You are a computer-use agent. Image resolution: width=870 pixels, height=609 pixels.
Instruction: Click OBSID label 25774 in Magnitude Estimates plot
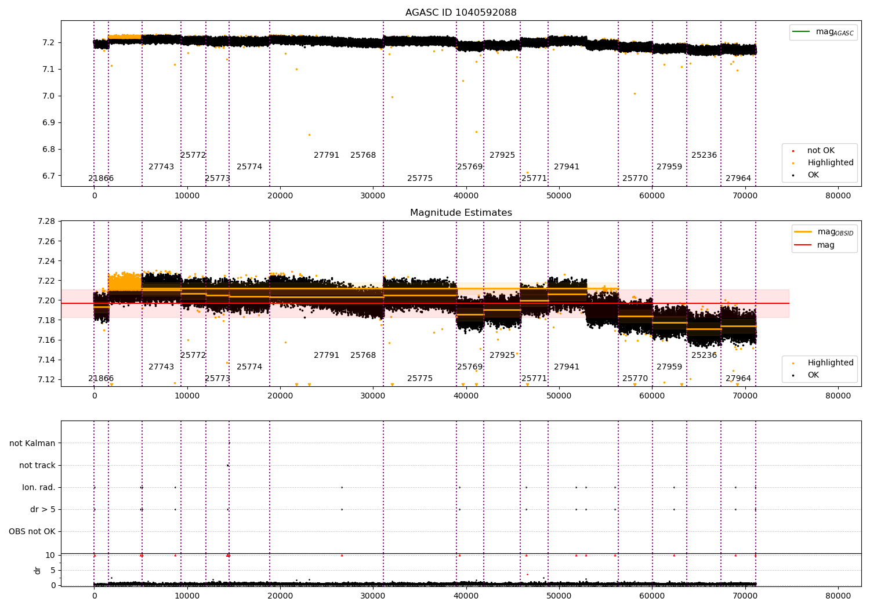click(249, 367)
